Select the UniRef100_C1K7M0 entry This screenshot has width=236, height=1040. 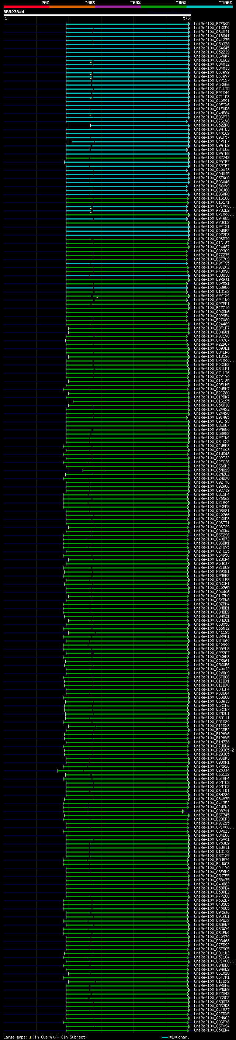click(212, 596)
